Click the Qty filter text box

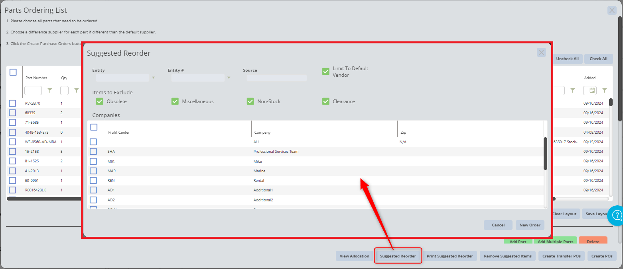pos(64,91)
